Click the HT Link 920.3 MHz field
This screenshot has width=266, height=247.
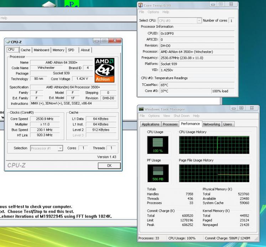45,135
